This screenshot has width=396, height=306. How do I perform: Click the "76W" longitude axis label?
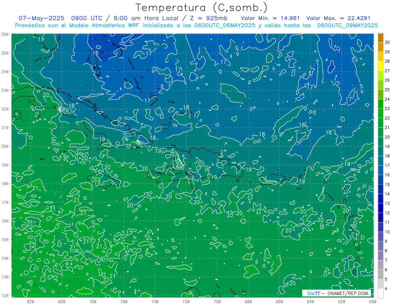(124, 301)
